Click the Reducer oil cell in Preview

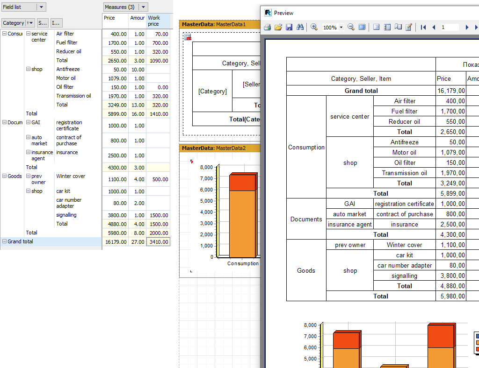(x=404, y=121)
